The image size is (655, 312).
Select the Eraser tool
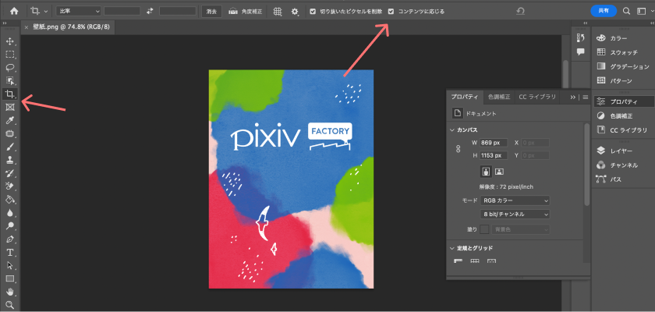click(9, 186)
